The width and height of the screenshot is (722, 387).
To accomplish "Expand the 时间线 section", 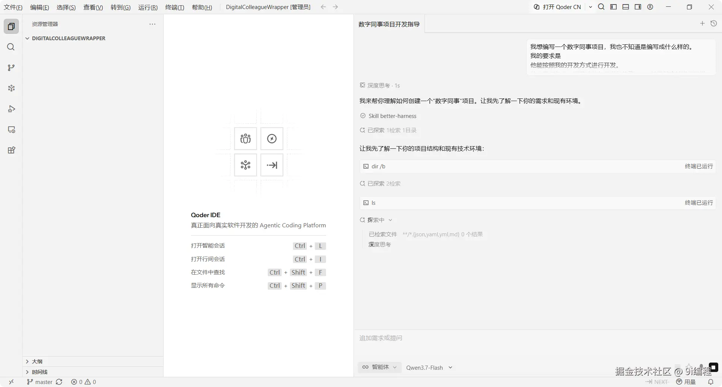I will 93,372.
